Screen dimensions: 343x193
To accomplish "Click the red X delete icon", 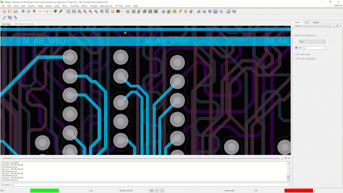I will (x=34, y=11).
